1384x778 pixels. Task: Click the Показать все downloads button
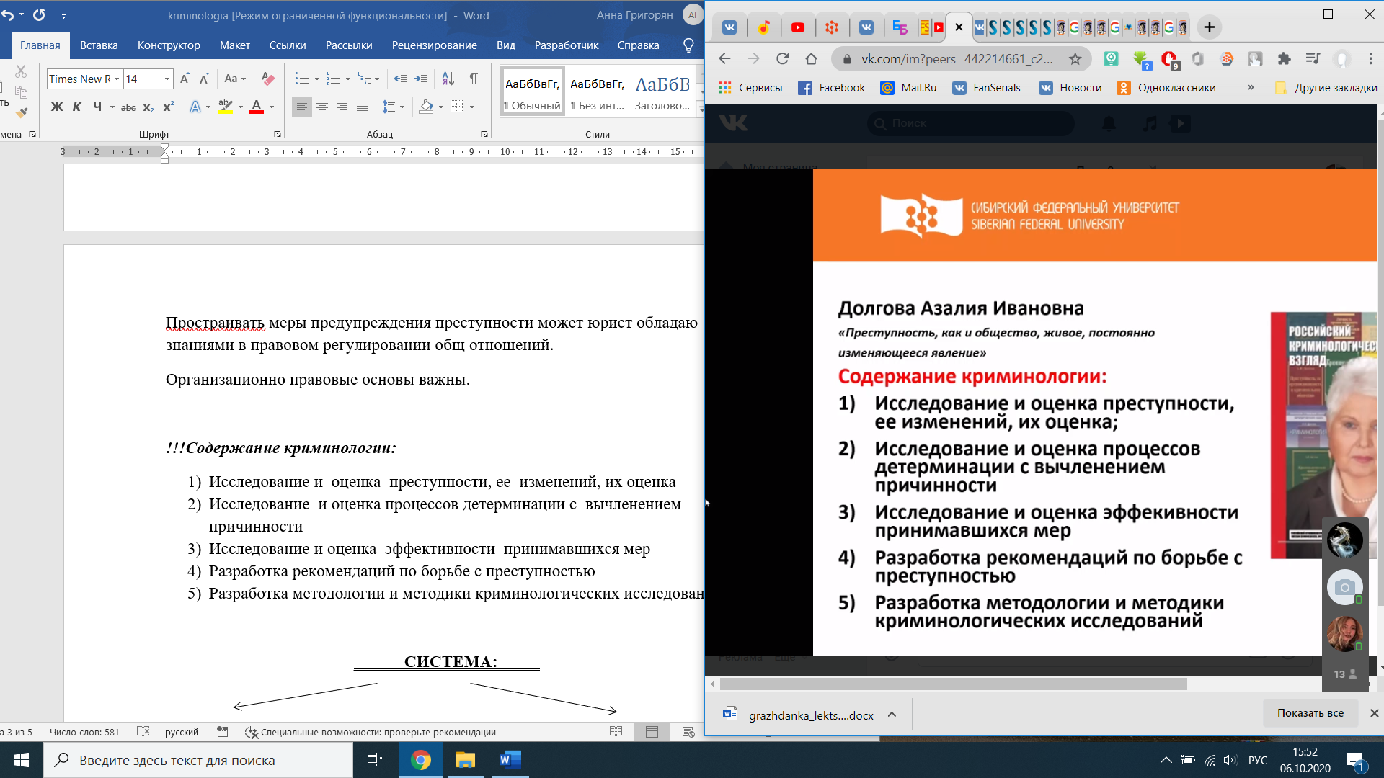click(x=1310, y=713)
